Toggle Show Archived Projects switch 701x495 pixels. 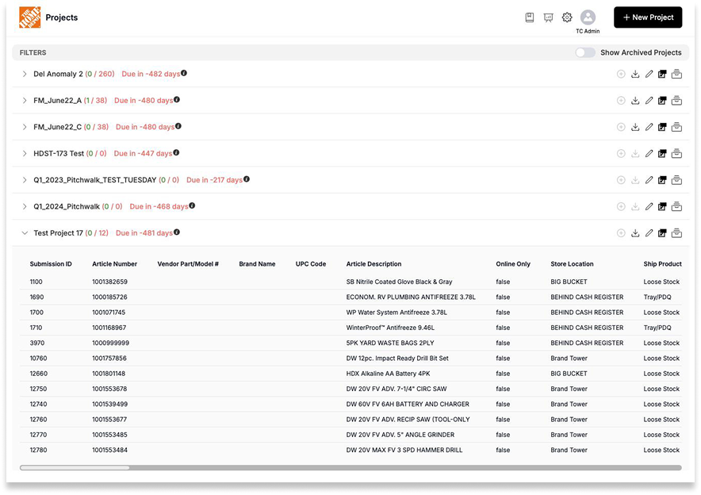coord(585,52)
